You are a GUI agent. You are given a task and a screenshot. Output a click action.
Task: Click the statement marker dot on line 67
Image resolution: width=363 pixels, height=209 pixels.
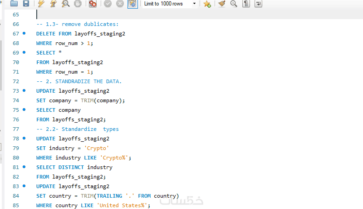pyautogui.click(x=24, y=33)
